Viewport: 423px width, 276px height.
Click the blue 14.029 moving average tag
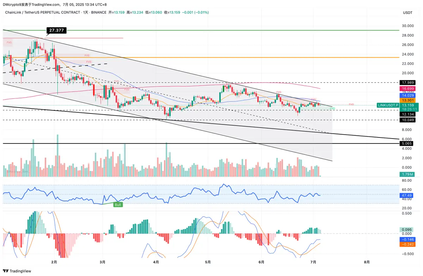(408, 95)
